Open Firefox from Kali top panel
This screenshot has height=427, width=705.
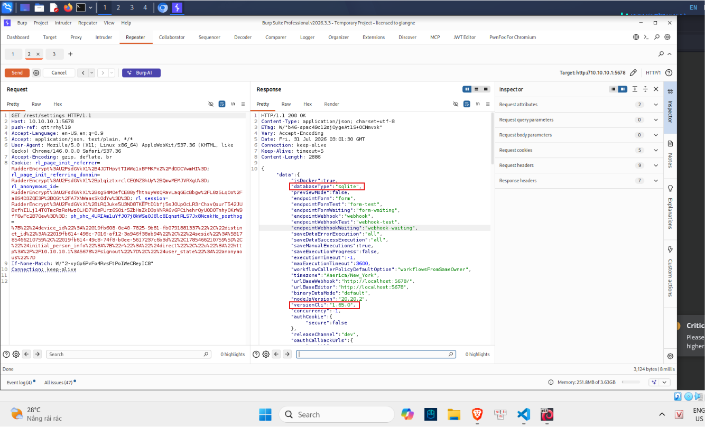point(68,7)
